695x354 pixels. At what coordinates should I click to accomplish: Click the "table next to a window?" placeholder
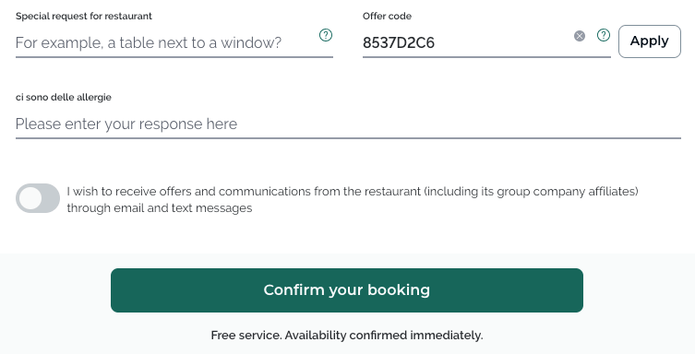click(200, 43)
